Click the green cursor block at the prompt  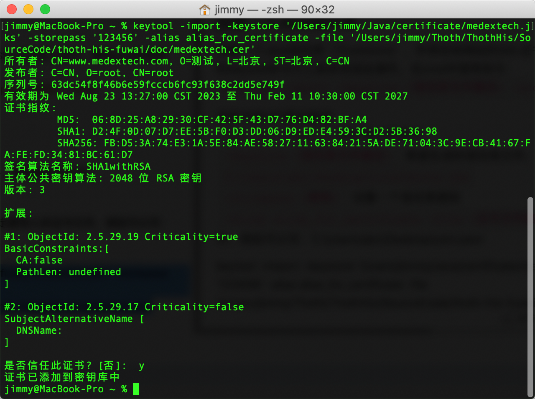point(136,389)
